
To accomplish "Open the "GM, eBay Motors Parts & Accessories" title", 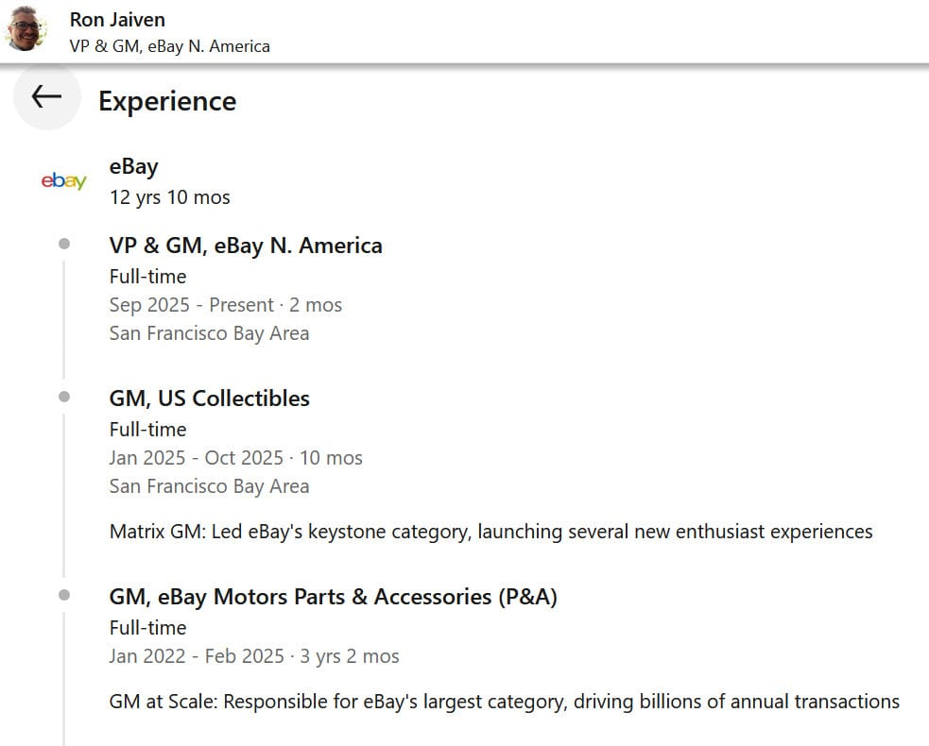I will click(x=333, y=597).
